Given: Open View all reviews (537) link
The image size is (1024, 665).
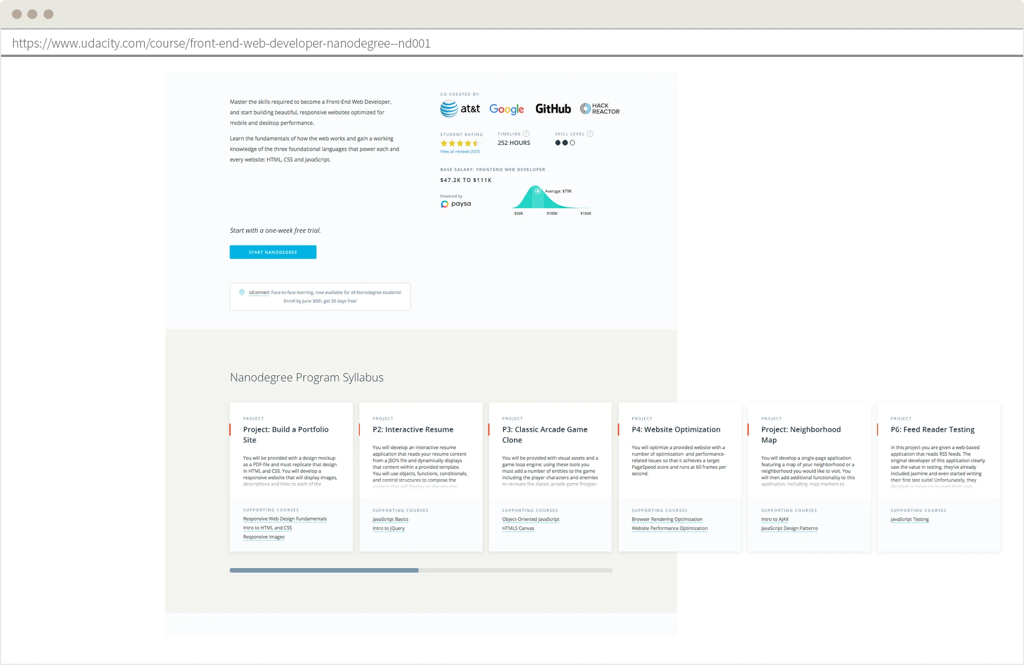Looking at the screenshot, I should (x=460, y=152).
